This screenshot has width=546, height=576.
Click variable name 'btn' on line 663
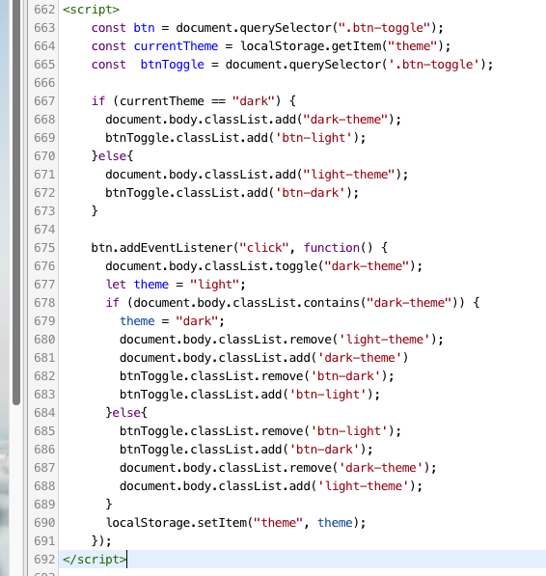click(x=144, y=28)
